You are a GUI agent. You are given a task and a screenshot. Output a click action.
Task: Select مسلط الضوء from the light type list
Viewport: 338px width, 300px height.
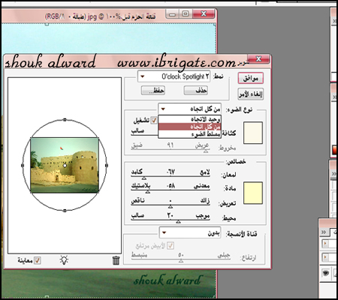click(190, 134)
